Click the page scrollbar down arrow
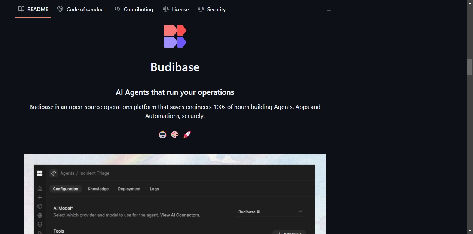The image size is (473, 234). [x=470, y=231]
